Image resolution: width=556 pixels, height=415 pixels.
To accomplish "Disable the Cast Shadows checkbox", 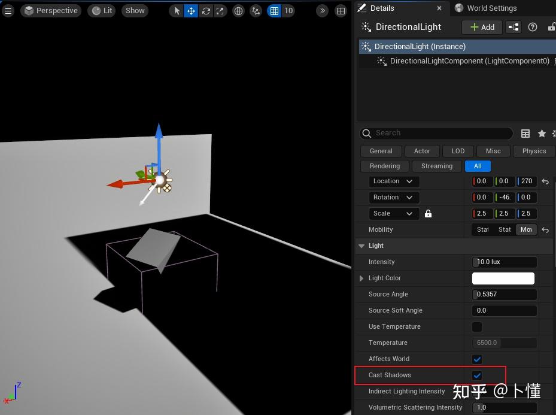I will (477, 375).
